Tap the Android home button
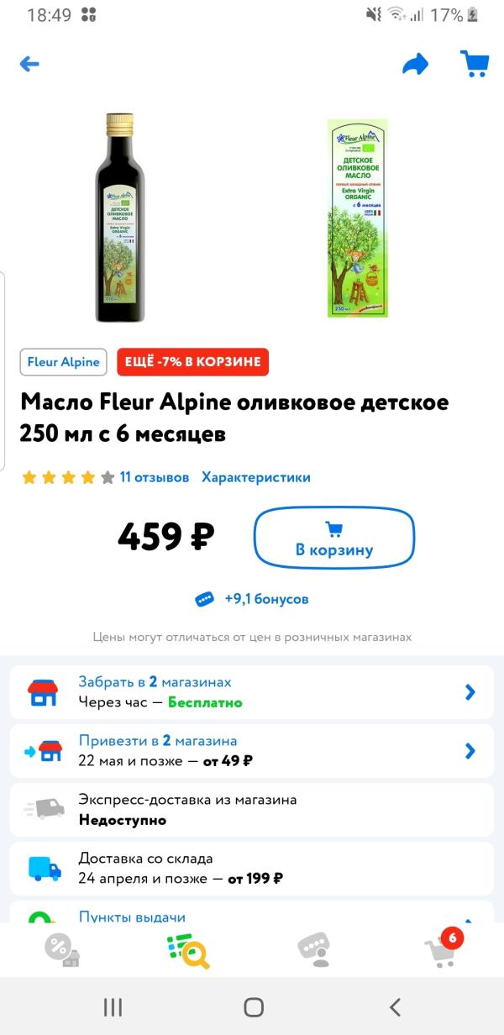The height and width of the screenshot is (1035, 504). pyautogui.click(x=253, y=1007)
